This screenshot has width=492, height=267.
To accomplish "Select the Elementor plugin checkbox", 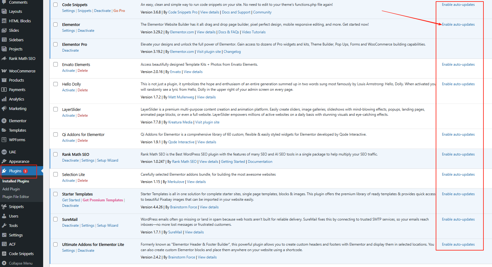I will (55, 24).
